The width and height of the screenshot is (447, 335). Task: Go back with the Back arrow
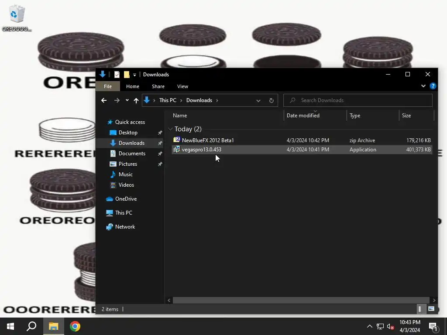[104, 100]
